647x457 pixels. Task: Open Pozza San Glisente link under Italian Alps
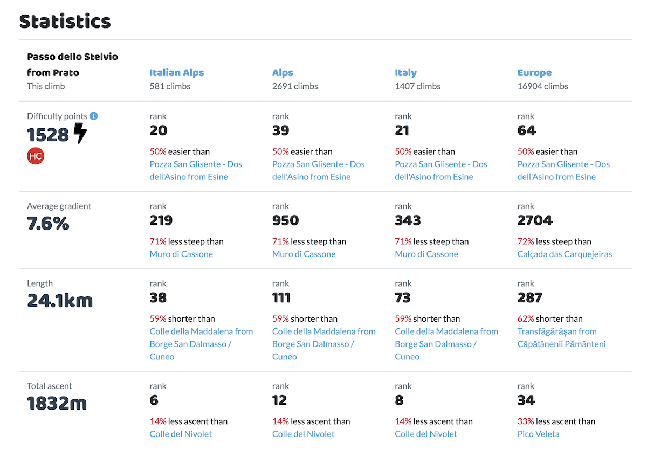point(196,170)
